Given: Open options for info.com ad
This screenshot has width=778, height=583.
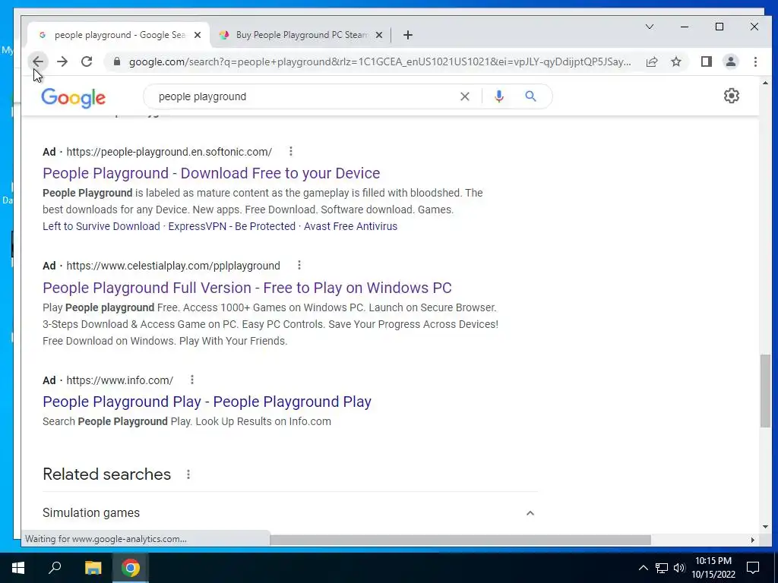Looking at the screenshot, I should (192, 380).
